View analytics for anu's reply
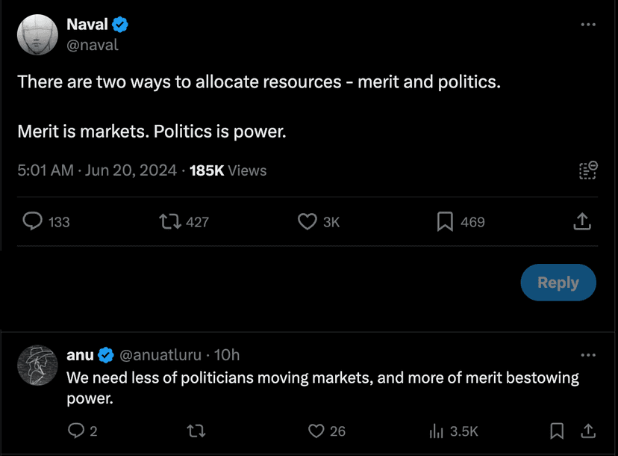 (437, 431)
